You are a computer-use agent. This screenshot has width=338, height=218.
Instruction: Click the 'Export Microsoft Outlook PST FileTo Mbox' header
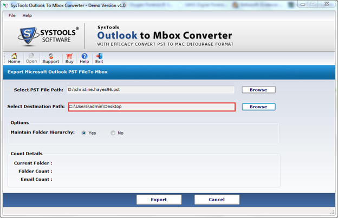pos(57,72)
